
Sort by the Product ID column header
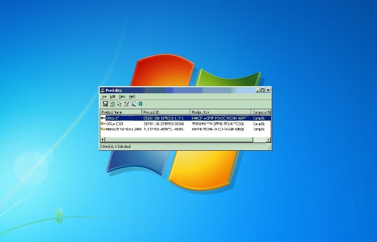pyautogui.click(x=166, y=112)
